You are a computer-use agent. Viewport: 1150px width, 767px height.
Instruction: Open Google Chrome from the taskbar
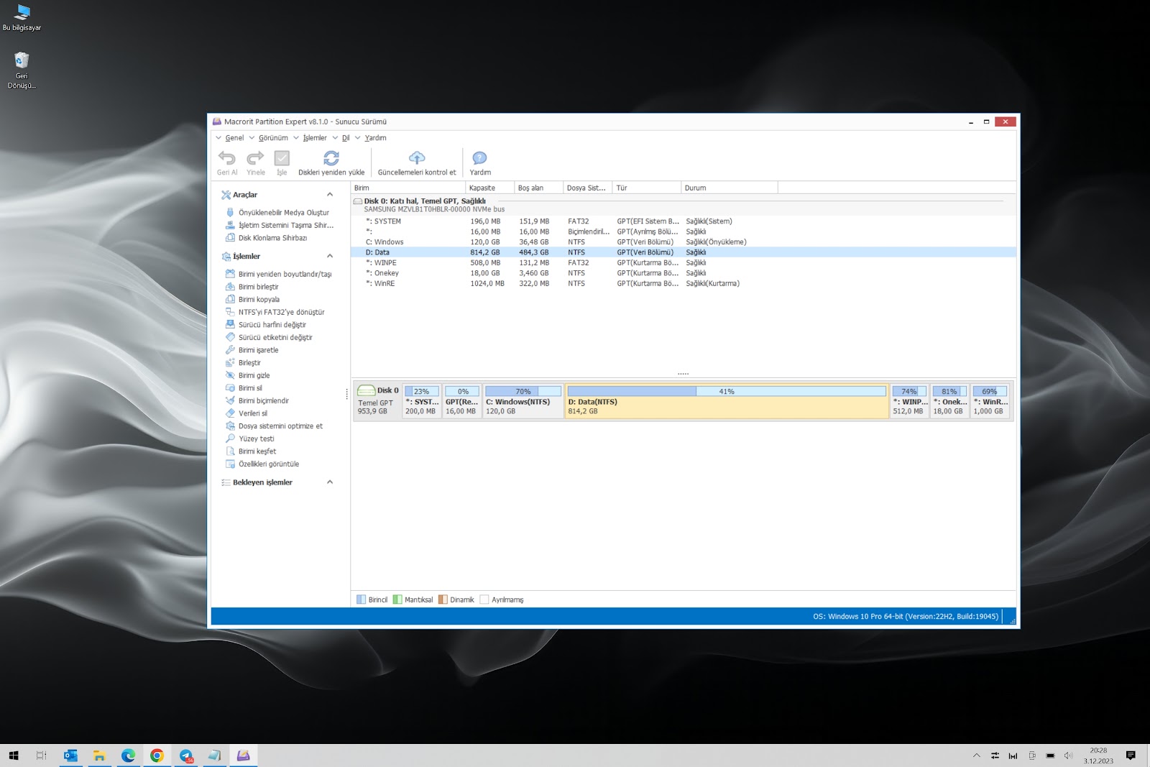pyautogui.click(x=157, y=755)
